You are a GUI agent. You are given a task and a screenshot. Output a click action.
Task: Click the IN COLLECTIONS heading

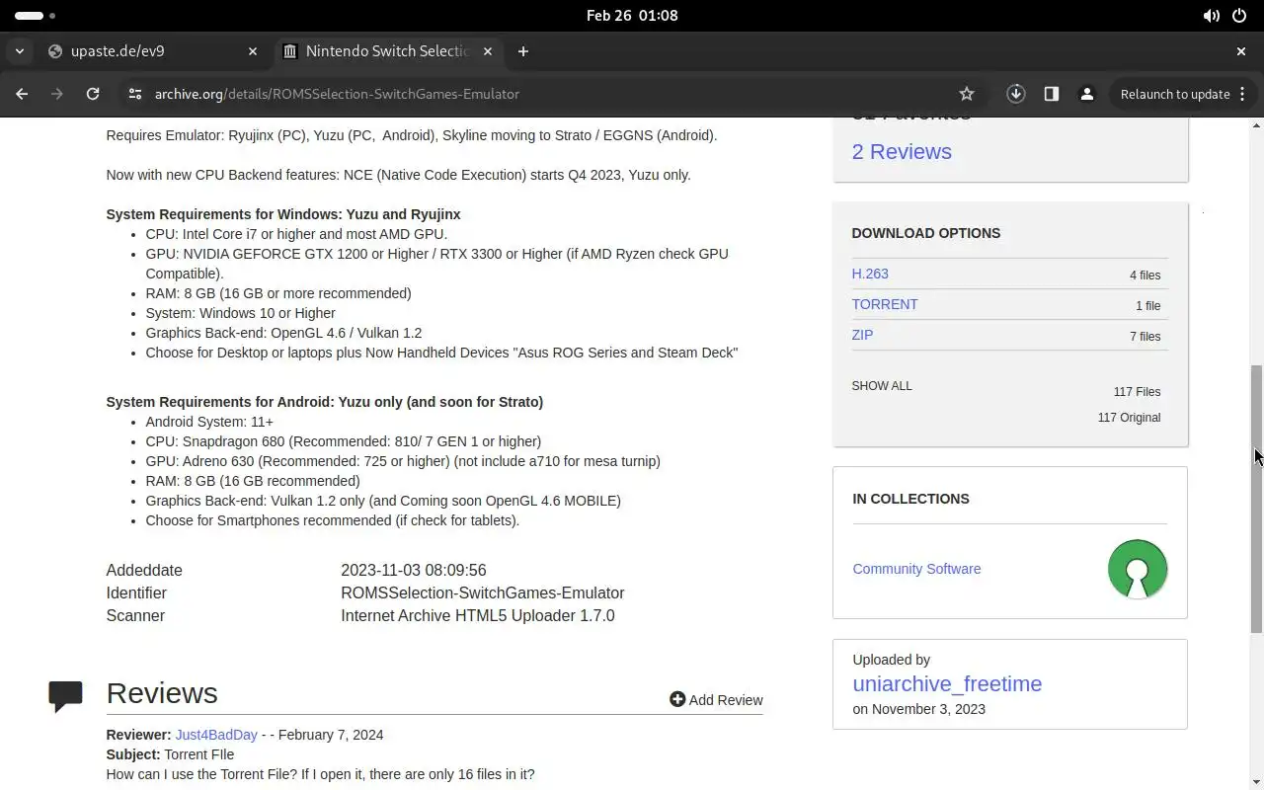910,499
